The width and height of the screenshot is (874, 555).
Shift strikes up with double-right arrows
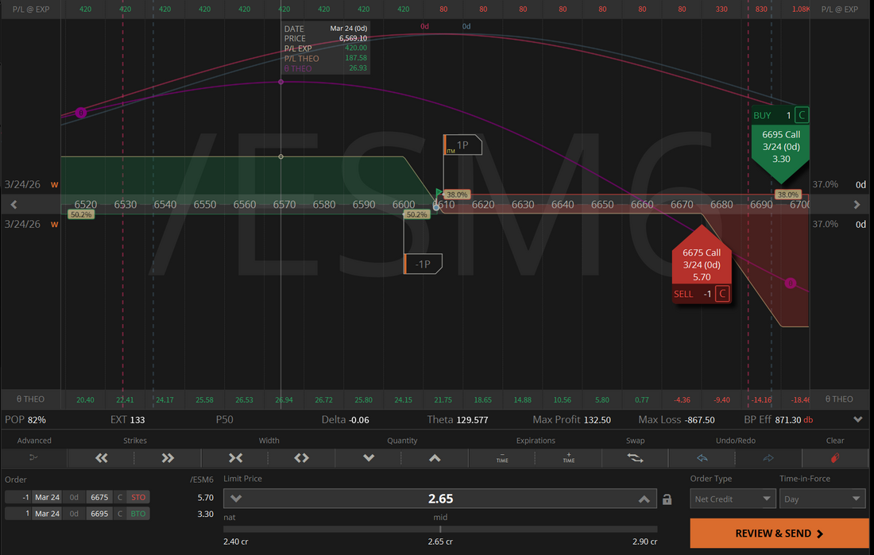[168, 458]
